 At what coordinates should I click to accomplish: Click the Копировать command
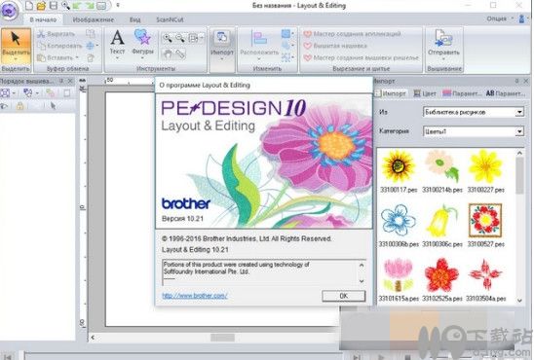(60, 46)
